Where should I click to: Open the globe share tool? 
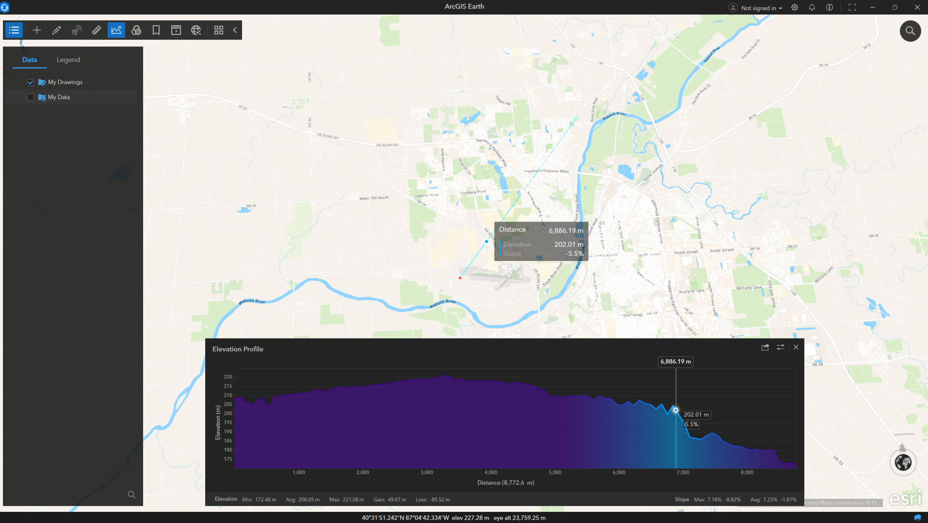196,30
